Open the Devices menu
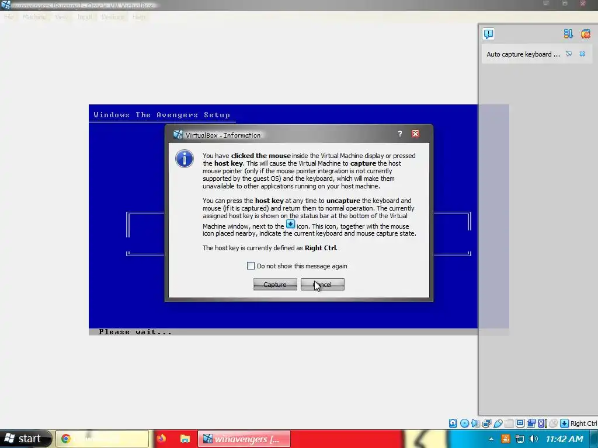Viewport: 598px width, 448px height. [x=113, y=17]
